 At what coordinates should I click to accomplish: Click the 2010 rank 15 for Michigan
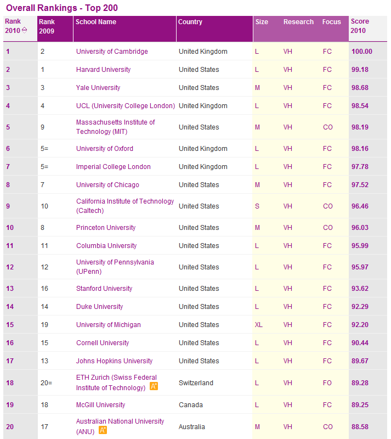click(10, 325)
